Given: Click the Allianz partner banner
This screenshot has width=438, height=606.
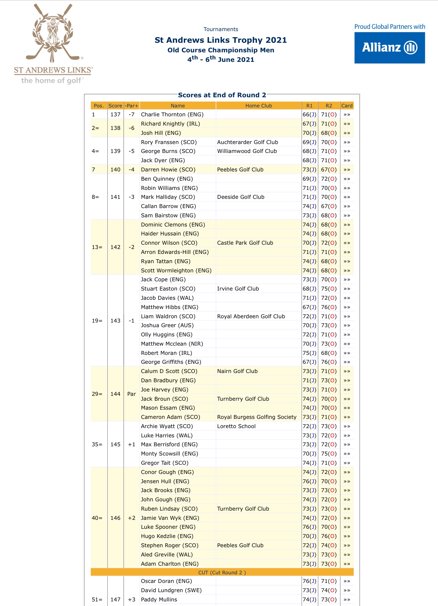Looking at the screenshot, I should point(389,48).
